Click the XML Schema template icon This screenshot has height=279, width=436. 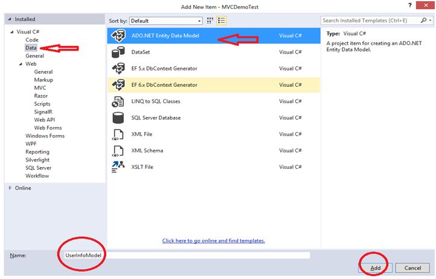point(118,151)
